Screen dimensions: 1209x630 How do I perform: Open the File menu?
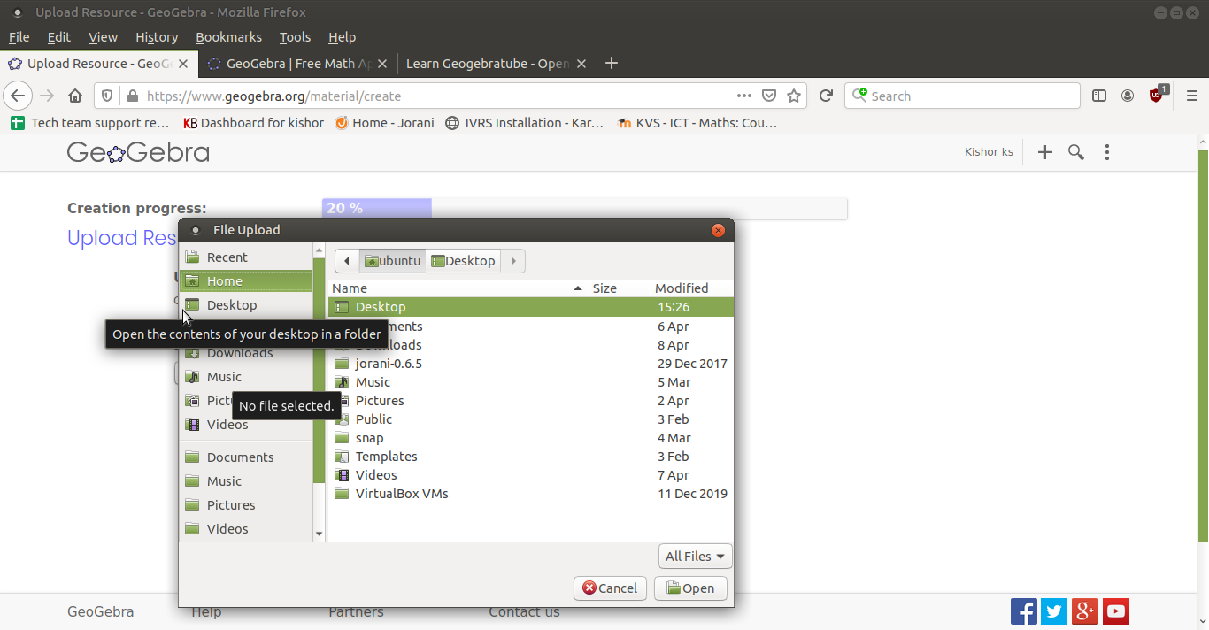pos(19,36)
